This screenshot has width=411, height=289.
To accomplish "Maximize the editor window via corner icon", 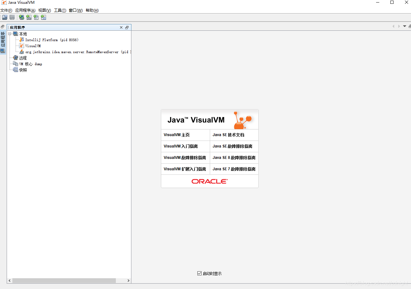I will [409, 26].
